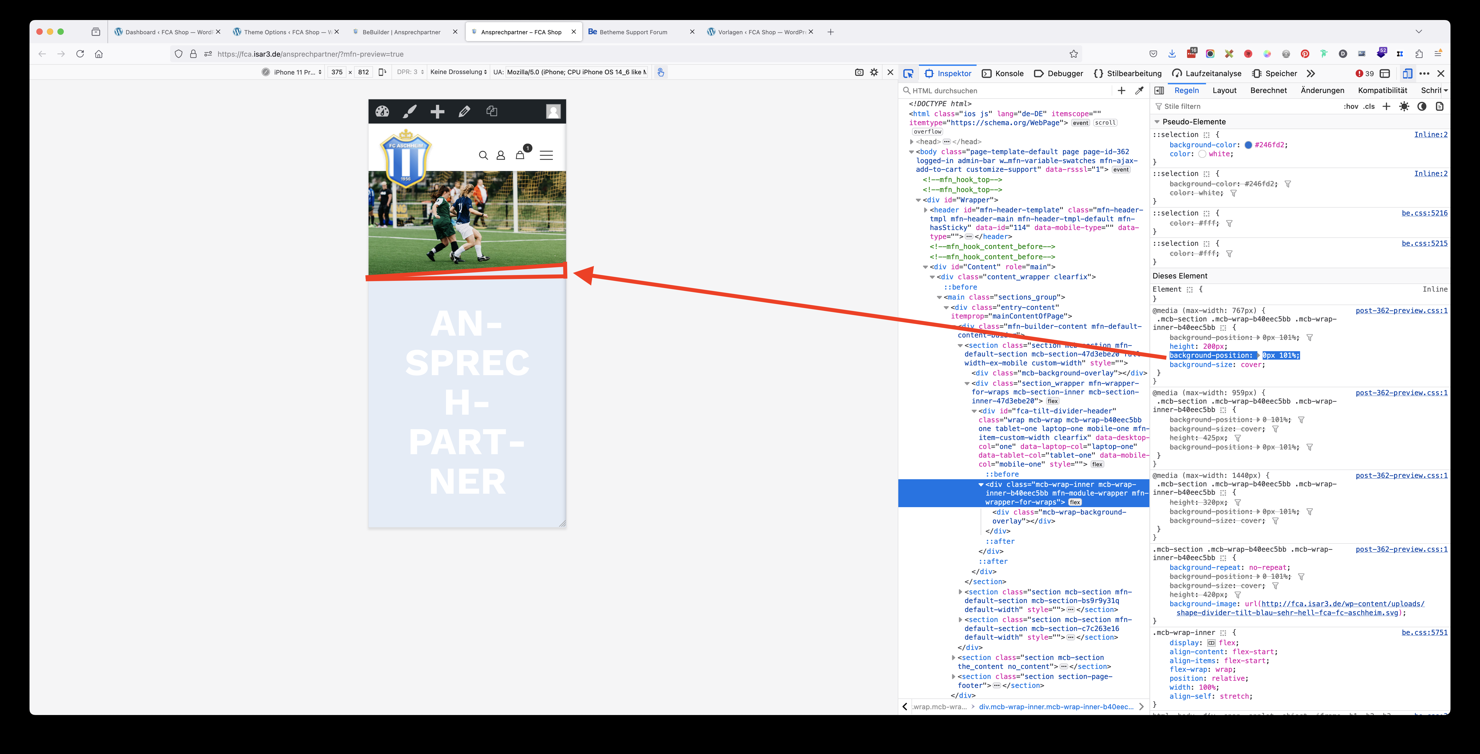The height and width of the screenshot is (754, 1480).
Task: Open the DPR selector dropdown
Action: 411,72
